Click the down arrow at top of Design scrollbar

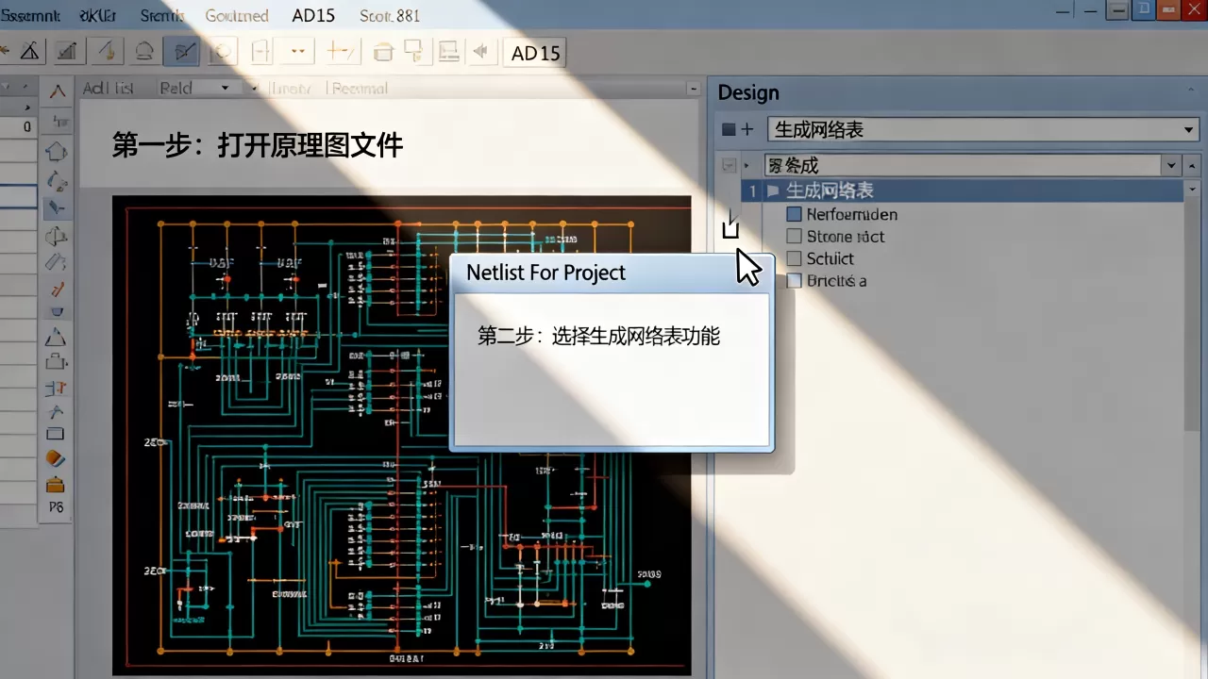coord(1193,189)
